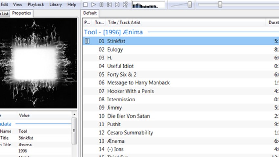Select track 14 (-) Ions
The image size is (279, 157).
[181, 149]
